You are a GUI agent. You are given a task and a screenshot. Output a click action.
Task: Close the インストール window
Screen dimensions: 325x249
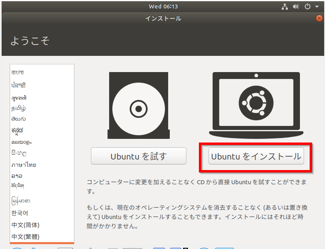pyautogui.click(x=319, y=18)
